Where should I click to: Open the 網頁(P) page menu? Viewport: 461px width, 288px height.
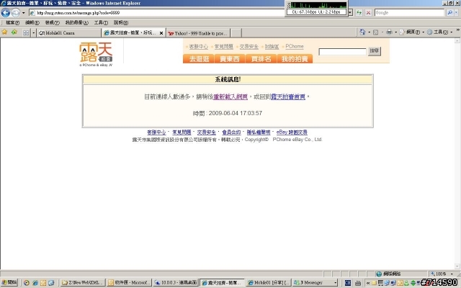click(x=411, y=32)
